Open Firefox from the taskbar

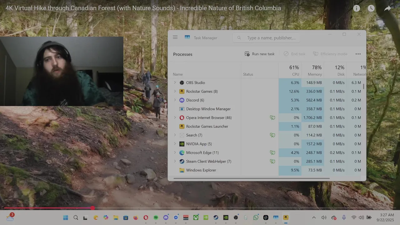coord(136,217)
